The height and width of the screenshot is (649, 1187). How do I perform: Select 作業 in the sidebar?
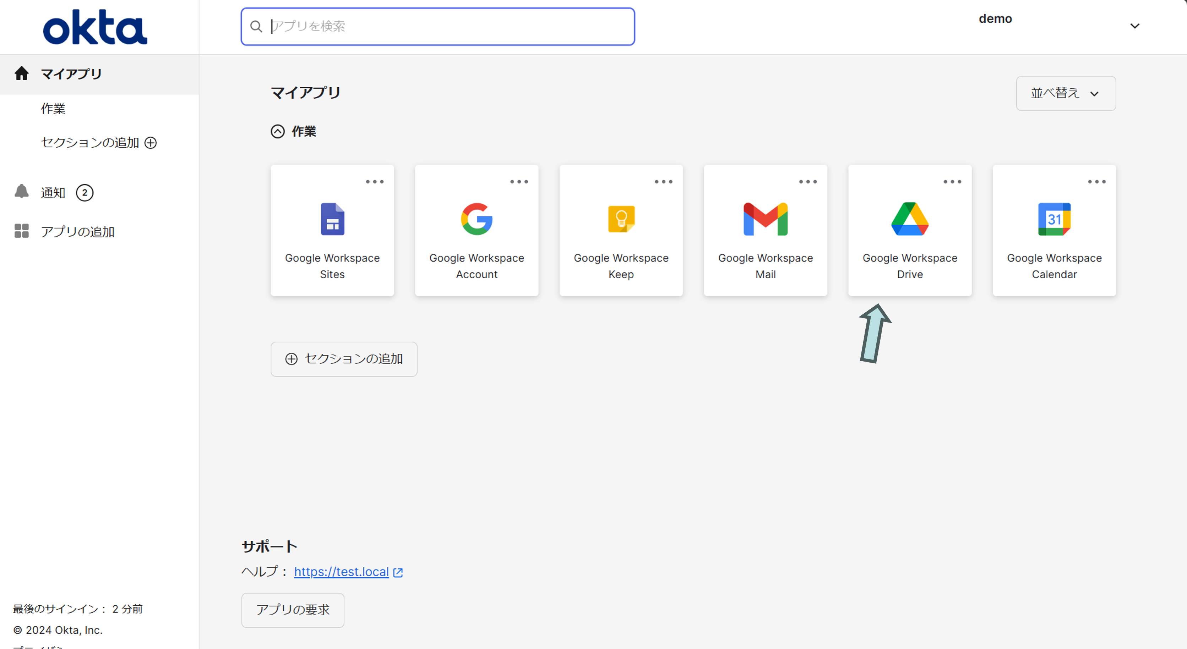[54, 109]
